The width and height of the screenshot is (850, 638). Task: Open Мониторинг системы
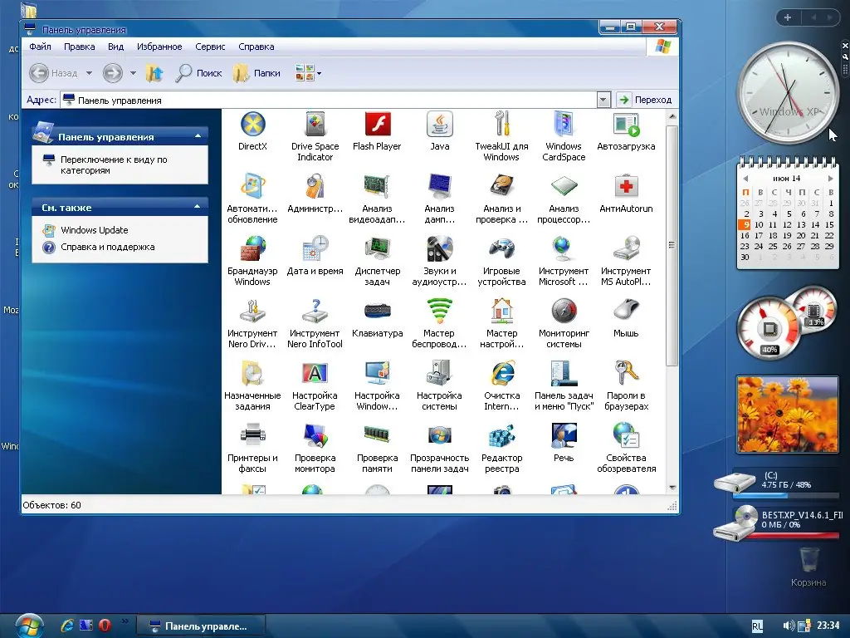[564, 323]
